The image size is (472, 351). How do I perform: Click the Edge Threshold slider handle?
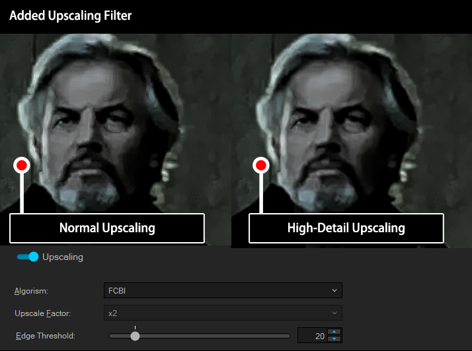click(x=135, y=336)
